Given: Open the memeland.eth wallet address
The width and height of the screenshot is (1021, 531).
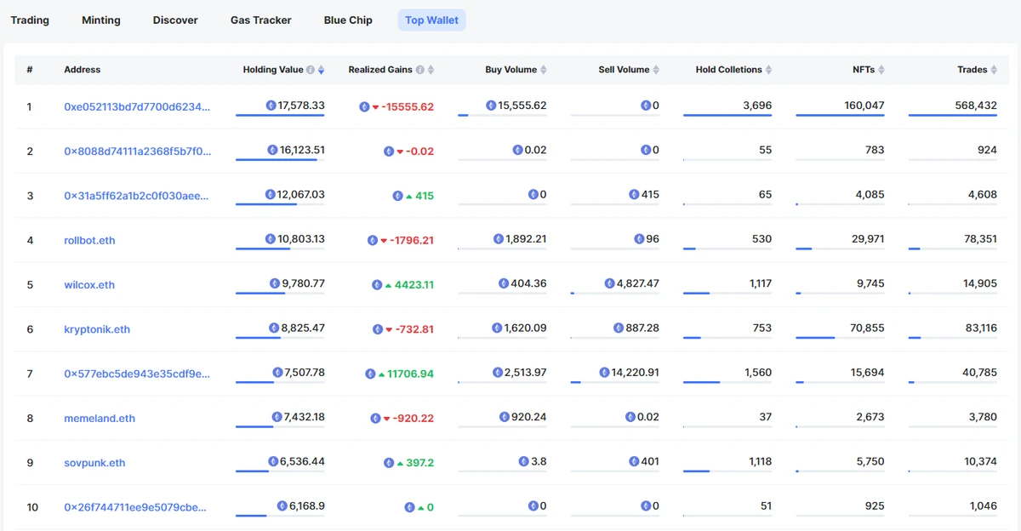Looking at the screenshot, I should click(100, 419).
